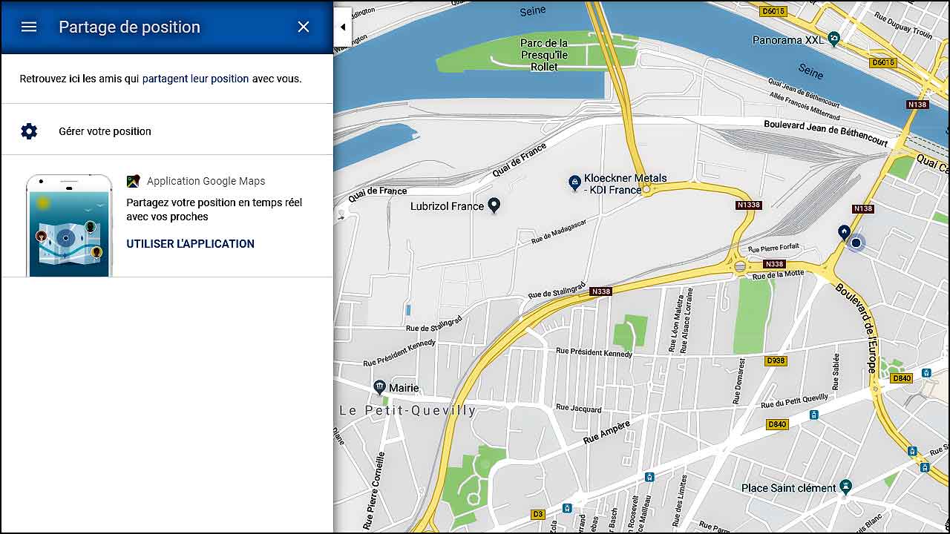Close the Partage de position panel
The width and height of the screenshot is (950, 534).
pos(304,27)
